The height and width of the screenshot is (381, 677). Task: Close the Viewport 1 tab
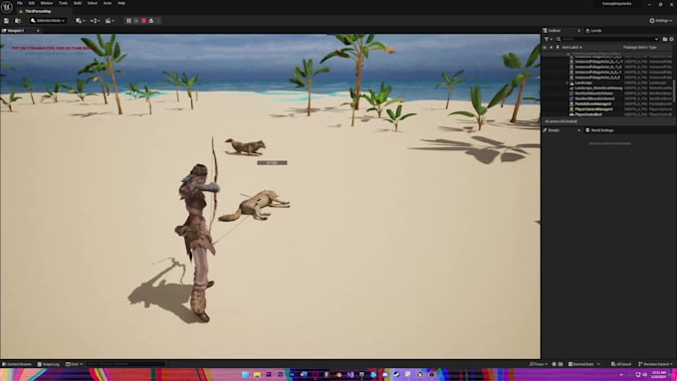(x=38, y=31)
